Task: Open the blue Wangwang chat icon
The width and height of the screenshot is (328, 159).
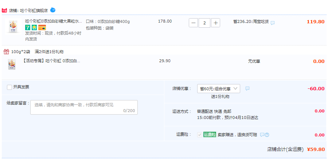Action: [x=53, y=9]
